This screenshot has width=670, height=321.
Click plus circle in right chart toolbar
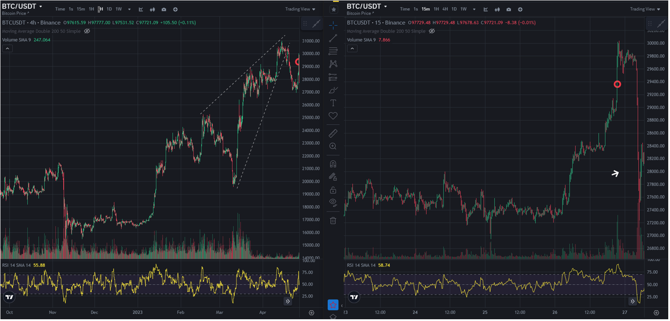[x=520, y=9]
